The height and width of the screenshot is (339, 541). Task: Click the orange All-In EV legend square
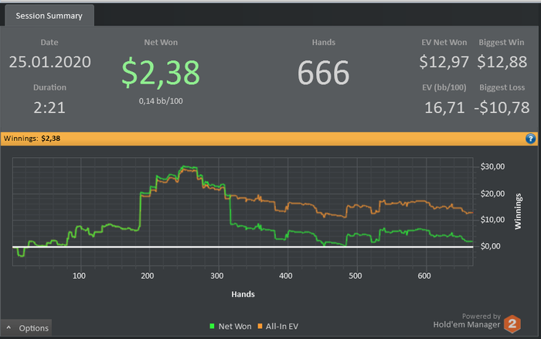click(x=260, y=326)
